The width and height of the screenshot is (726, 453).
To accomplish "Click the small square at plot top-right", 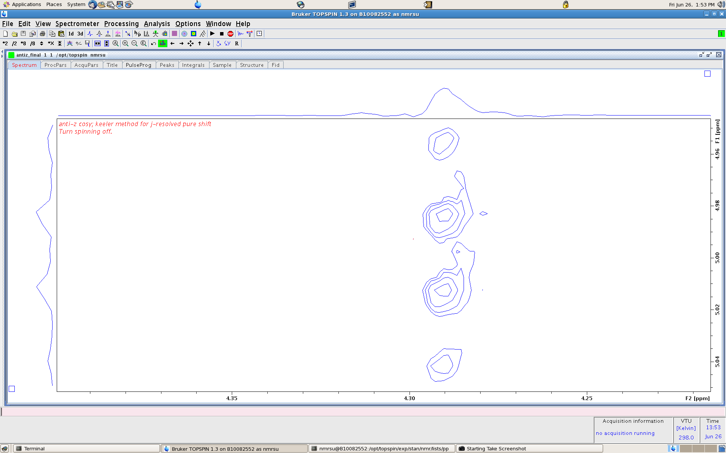I will click(707, 74).
